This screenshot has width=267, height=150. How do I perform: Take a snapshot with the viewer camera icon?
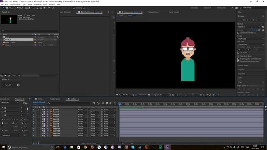149,95
